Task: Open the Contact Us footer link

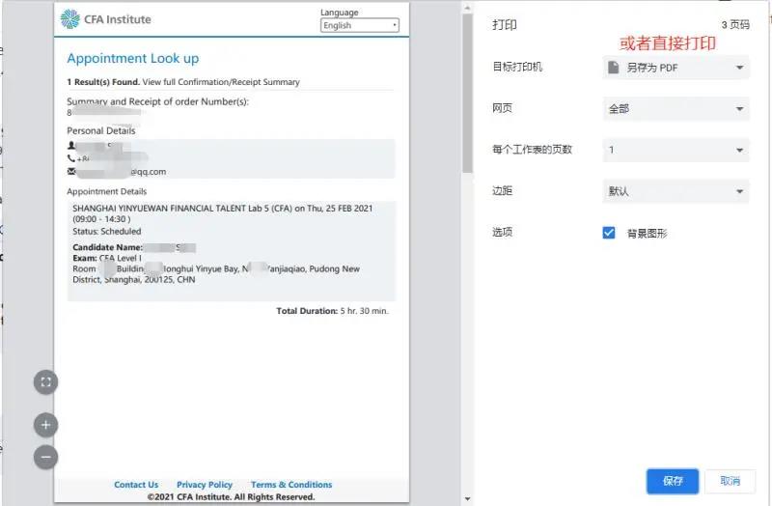Action: 136,485
